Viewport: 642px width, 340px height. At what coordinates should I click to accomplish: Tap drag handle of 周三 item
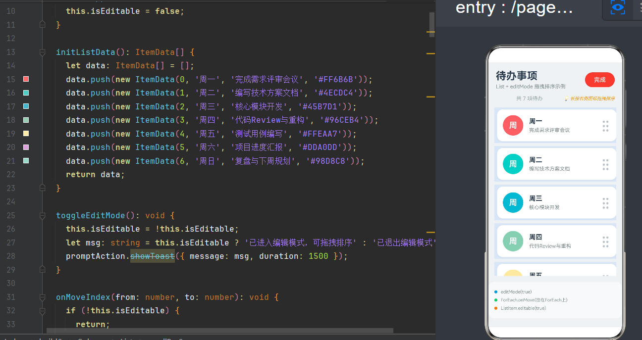[x=605, y=203]
